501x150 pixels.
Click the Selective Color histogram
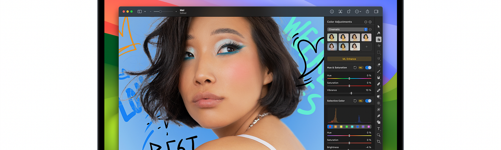349,115
